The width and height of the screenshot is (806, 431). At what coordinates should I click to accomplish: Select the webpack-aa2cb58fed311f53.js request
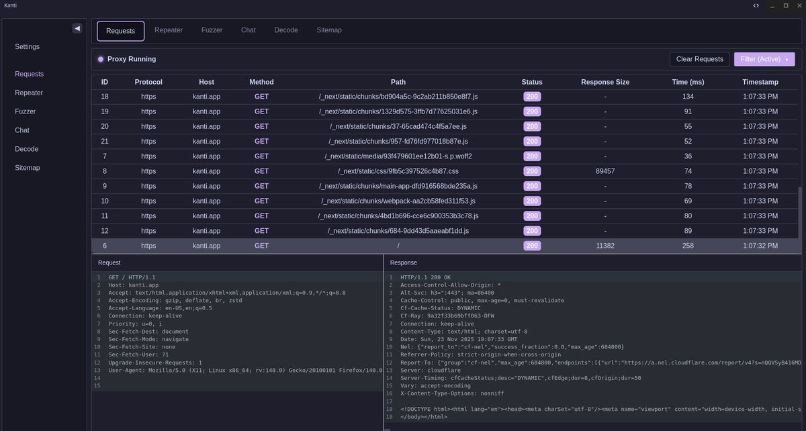(398, 201)
